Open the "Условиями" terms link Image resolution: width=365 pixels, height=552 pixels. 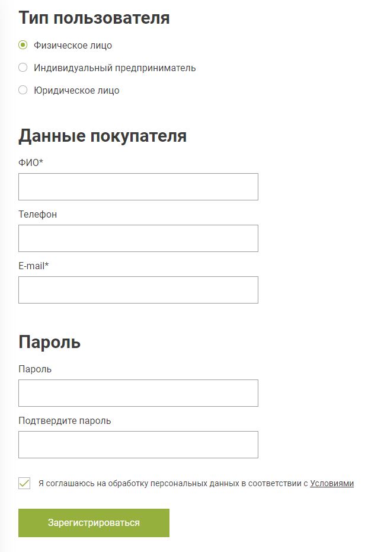[332, 483]
